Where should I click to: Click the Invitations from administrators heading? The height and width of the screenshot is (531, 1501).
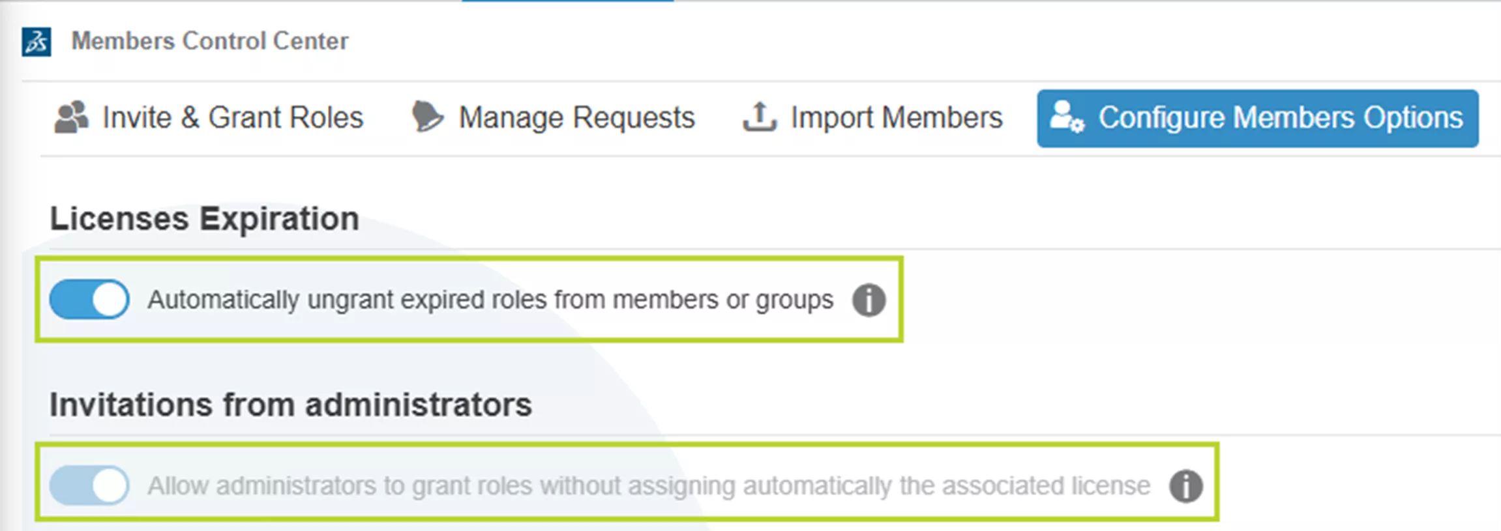pos(291,405)
